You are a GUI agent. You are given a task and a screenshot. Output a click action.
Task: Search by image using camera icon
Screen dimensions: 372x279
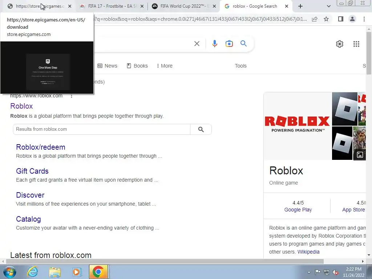tap(229, 44)
